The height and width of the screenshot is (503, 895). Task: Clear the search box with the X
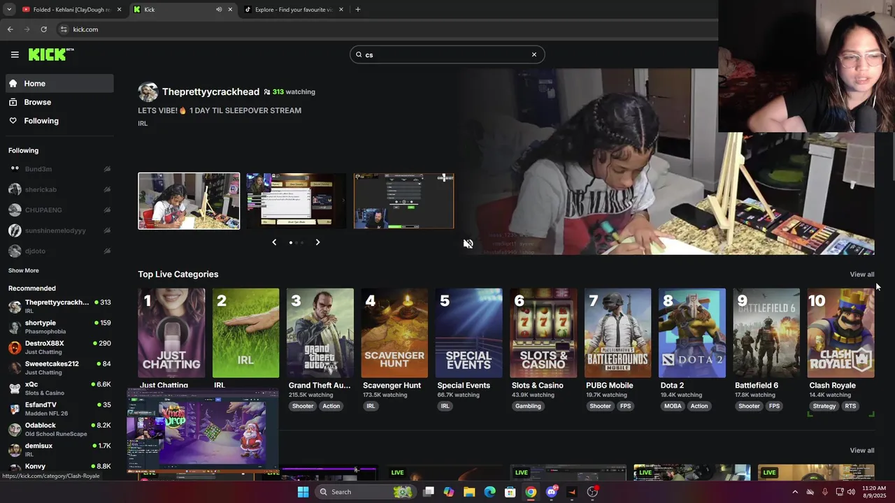click(534, 54)
